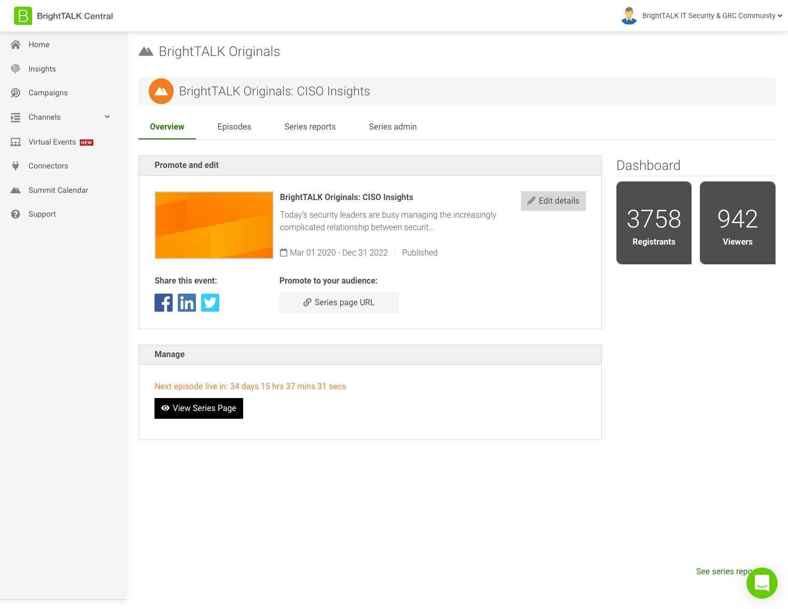Click the orange mountain series badge icon
Viewport: 788px width, 609px height.
(161, 91)
